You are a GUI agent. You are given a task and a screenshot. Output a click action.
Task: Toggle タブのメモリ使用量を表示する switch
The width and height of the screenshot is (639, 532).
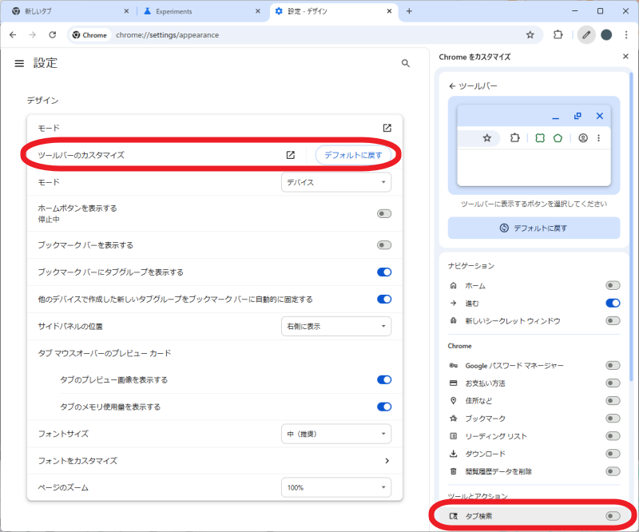[384, 407]
